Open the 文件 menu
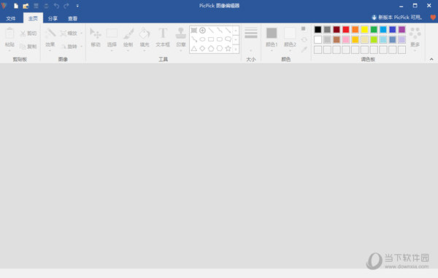Viewport: 438px width, 278px height. [11, 18]
